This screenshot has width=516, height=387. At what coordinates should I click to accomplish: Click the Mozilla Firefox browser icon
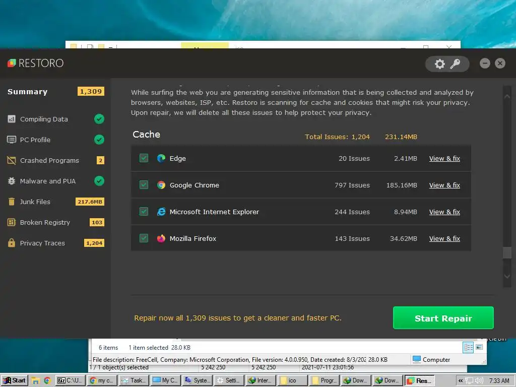pos(161,238)
